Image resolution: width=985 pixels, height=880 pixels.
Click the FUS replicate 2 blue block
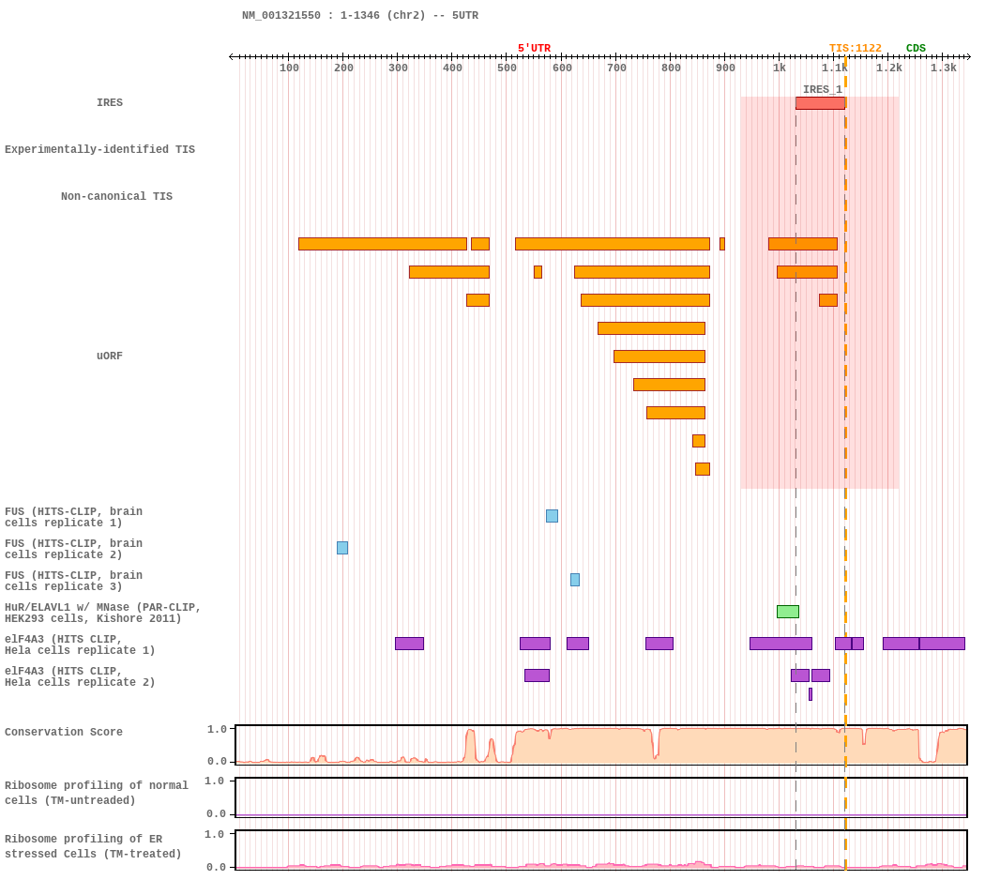tap(342, 548)
